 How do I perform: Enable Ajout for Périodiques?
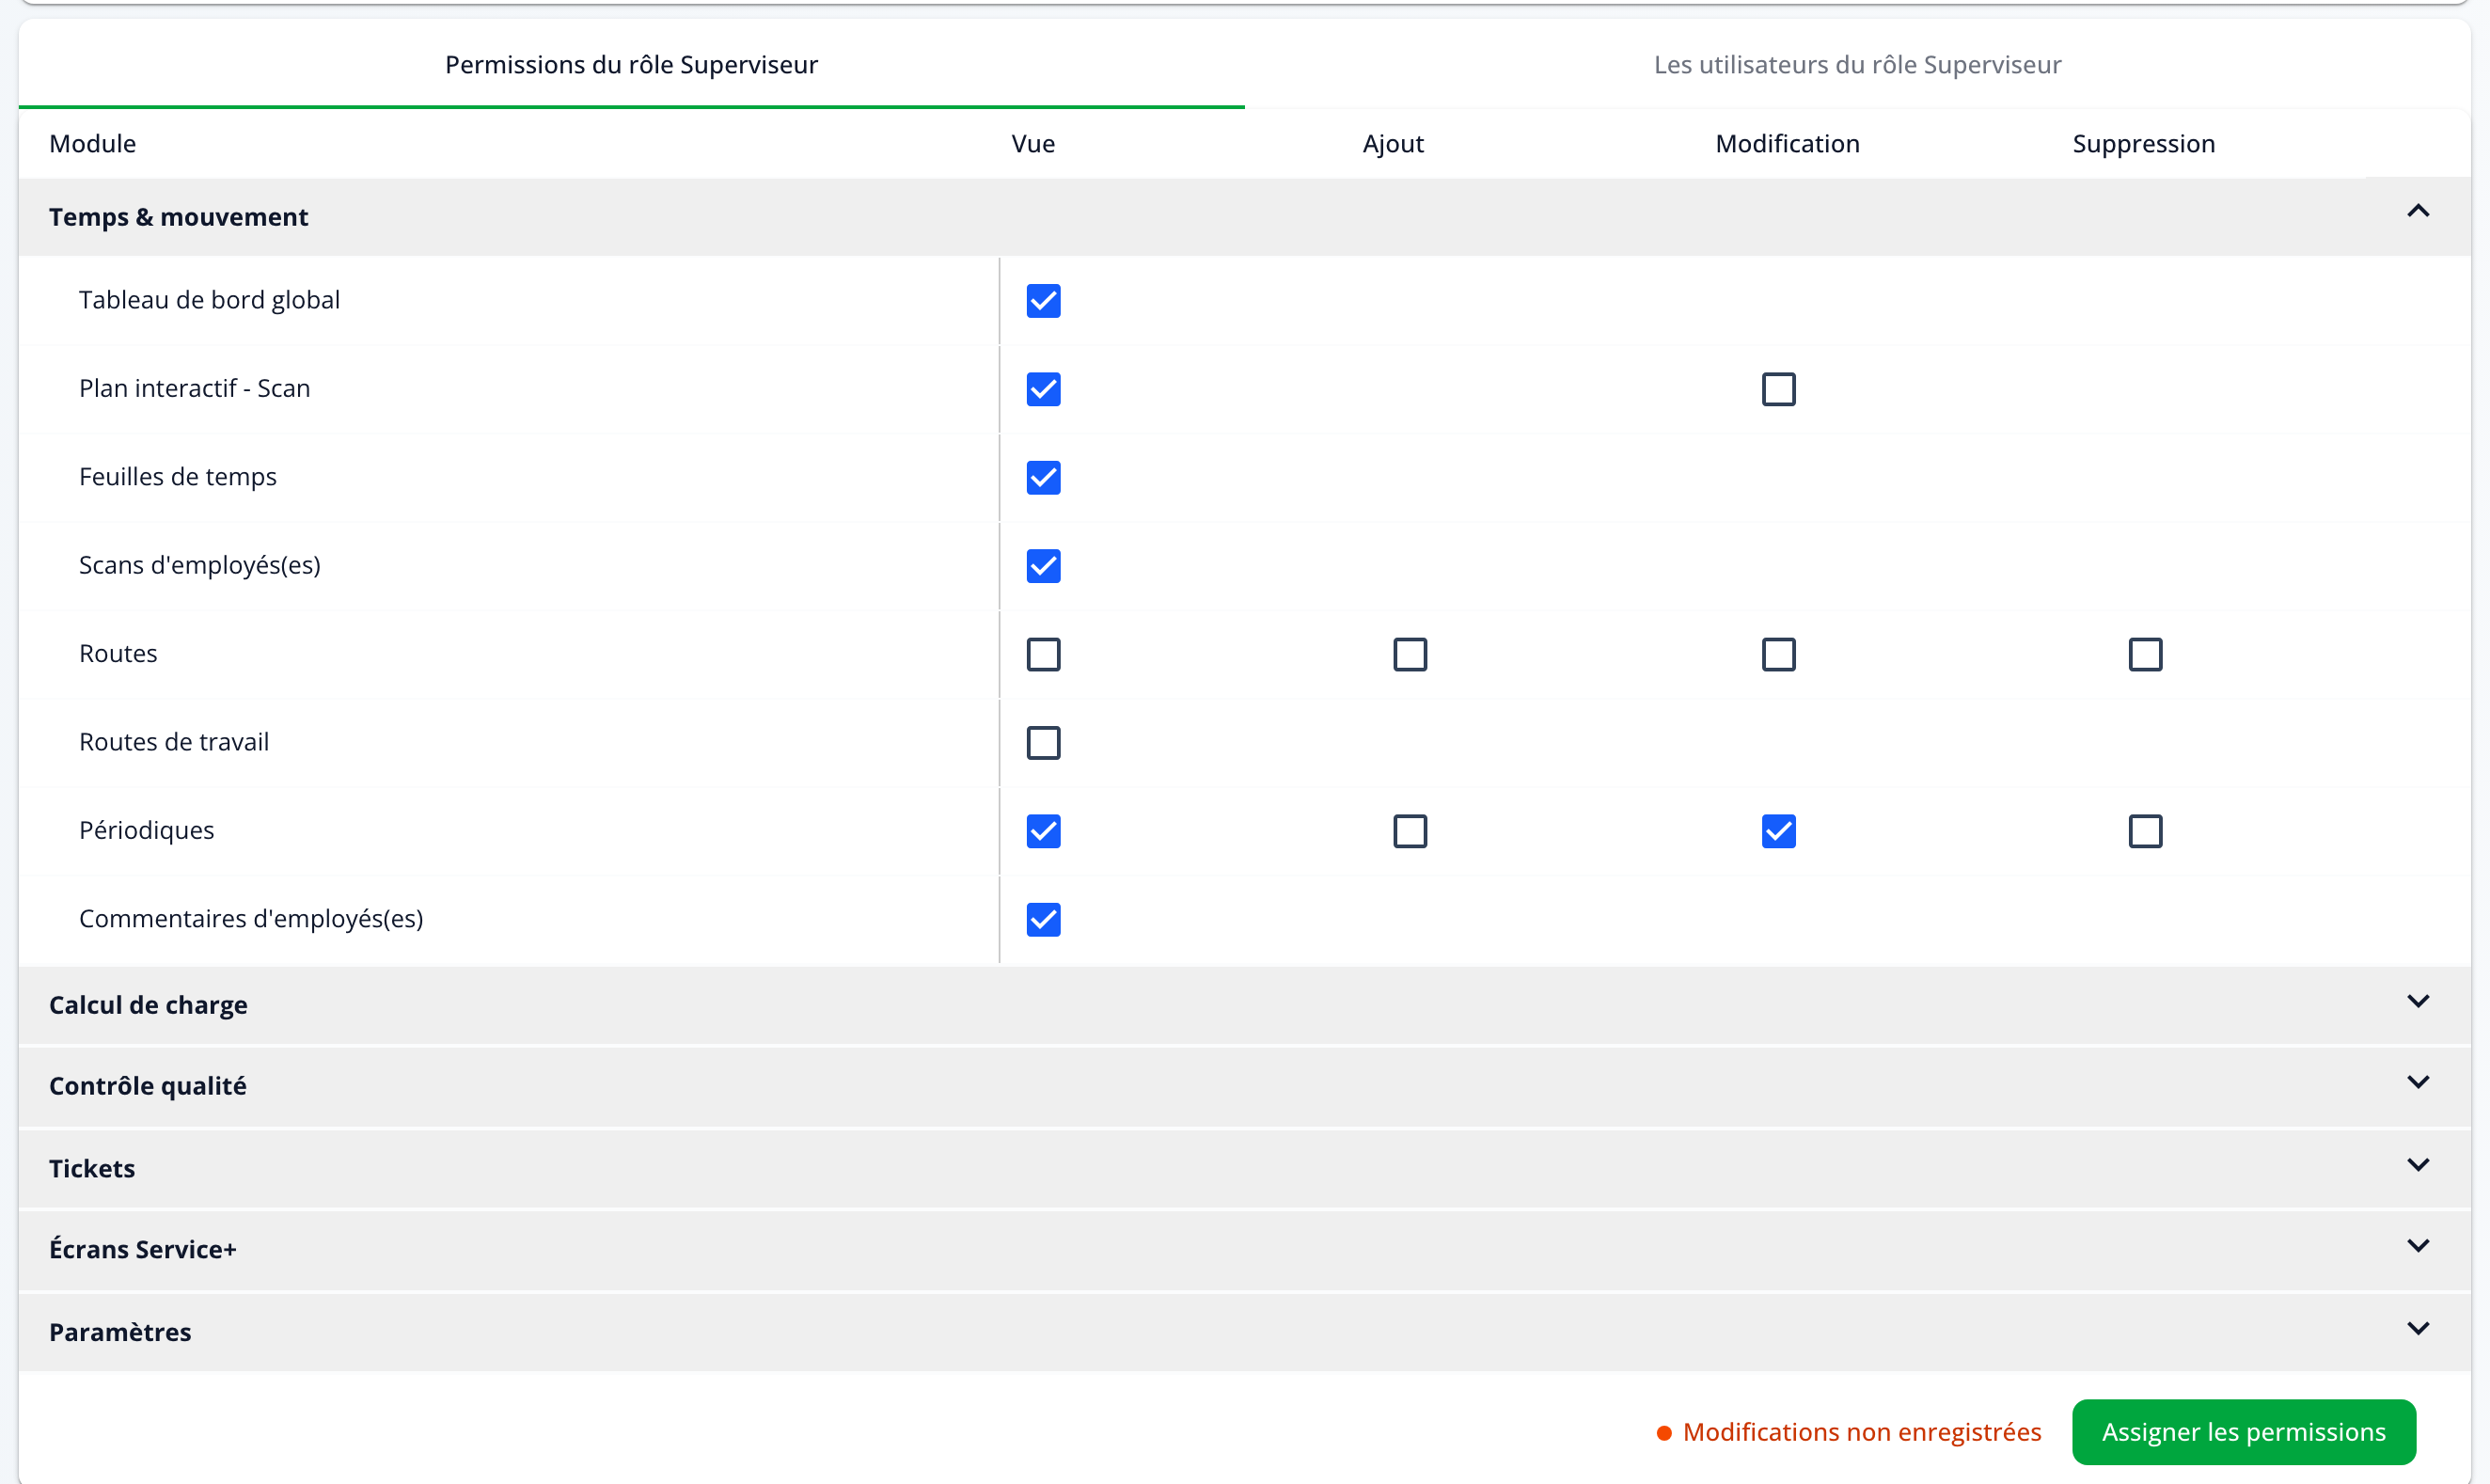pyautogui.click(x=1410, y=831)
